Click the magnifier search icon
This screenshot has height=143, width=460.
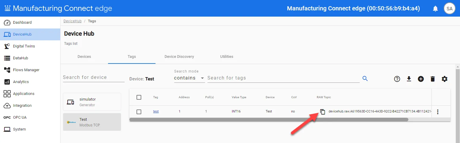point(365,78)
